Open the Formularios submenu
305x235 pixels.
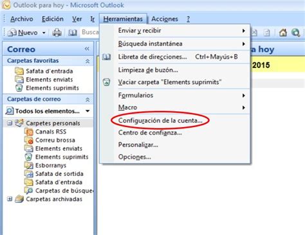pyautogui.click(x=176, y=95)
